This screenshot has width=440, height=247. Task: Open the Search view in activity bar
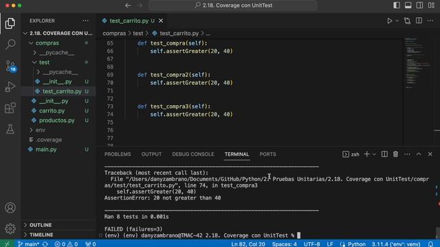click(10, 44)
